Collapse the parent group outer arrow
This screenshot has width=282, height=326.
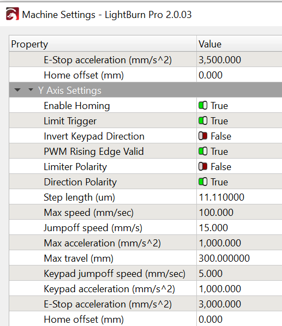click(x=17, y=90)
